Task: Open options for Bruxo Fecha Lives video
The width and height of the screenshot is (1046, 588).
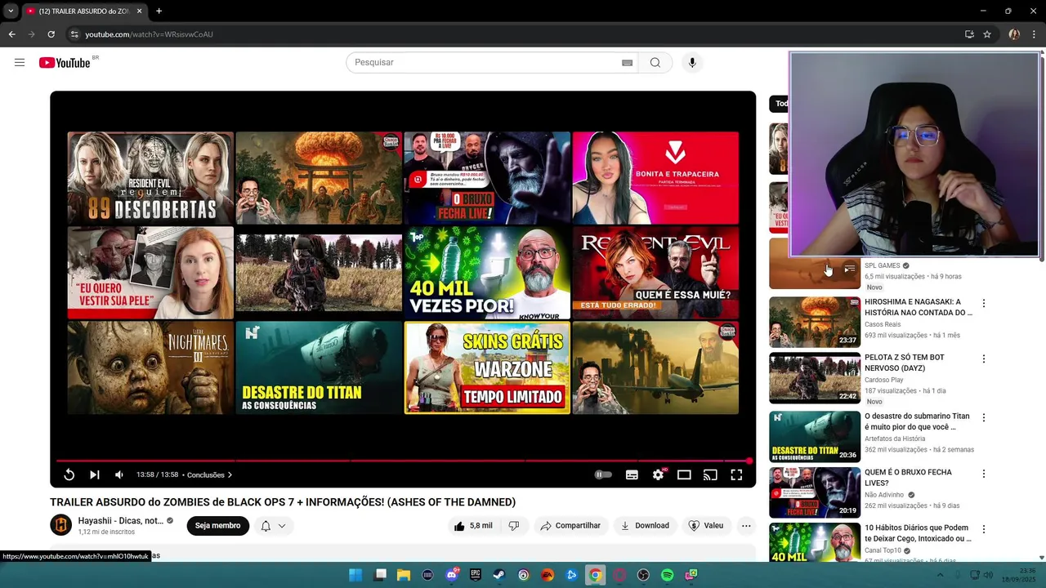Action: coord(984,474)
